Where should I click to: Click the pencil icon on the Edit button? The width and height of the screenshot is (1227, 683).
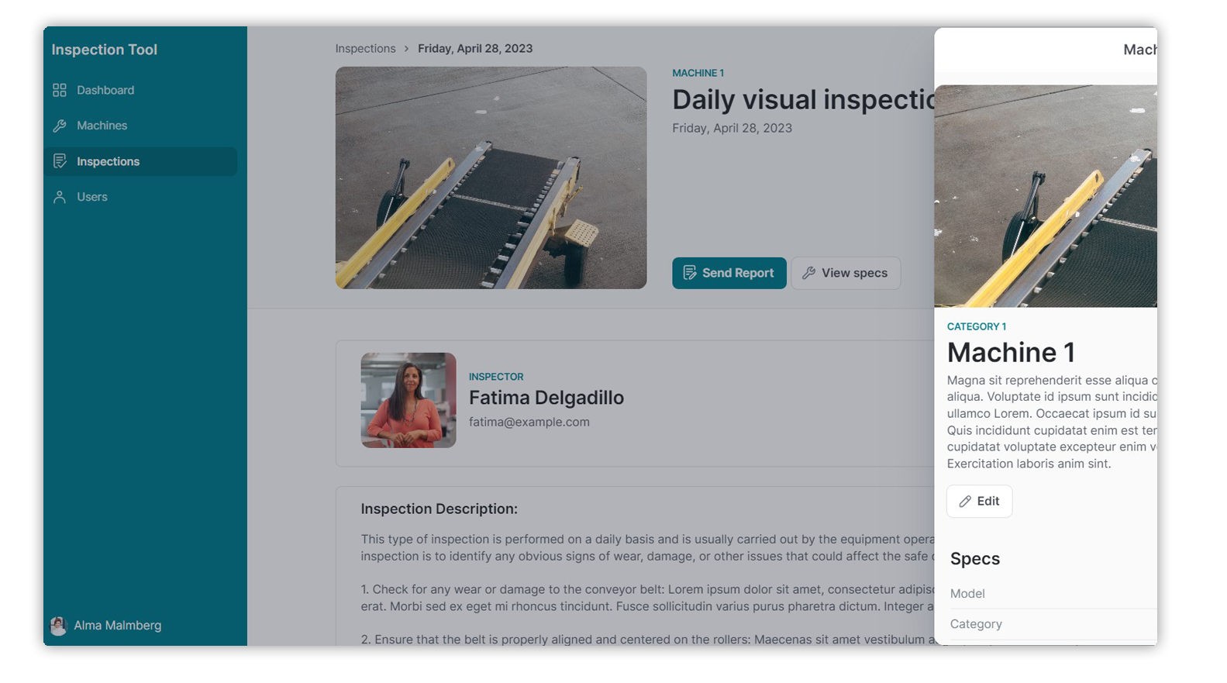965,502
